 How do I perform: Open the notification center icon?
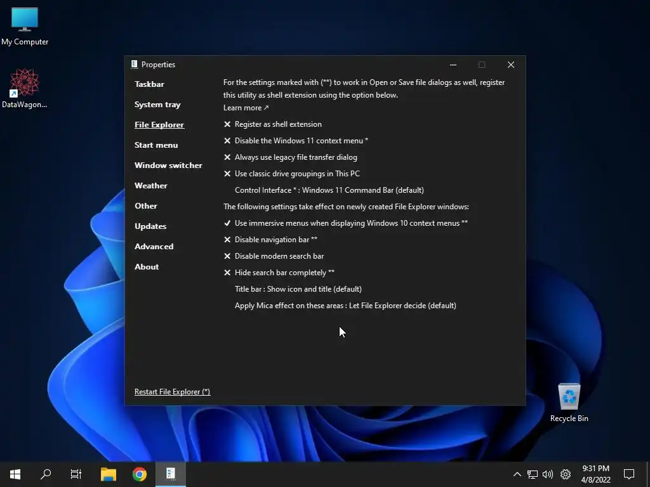(x=629, y=474)
